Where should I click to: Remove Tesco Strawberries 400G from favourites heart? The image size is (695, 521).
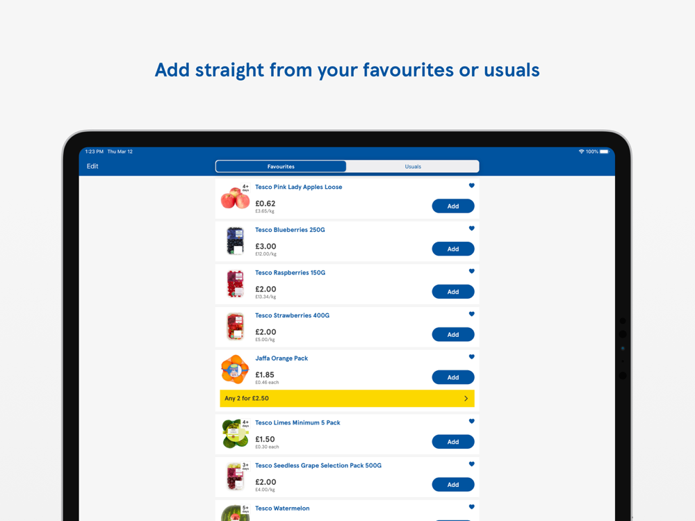tap(472, 314)
